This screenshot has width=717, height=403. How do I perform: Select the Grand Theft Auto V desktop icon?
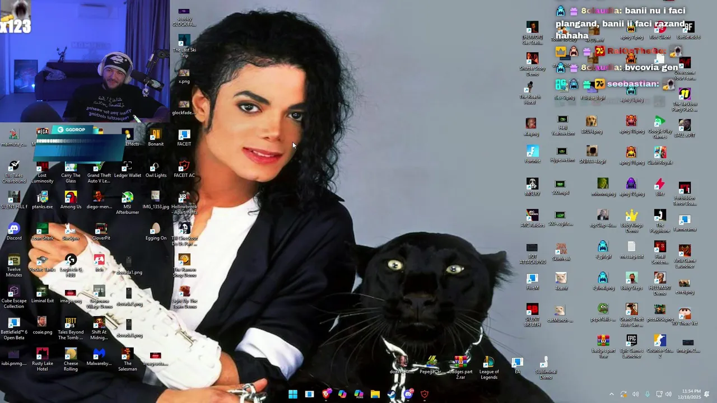[99, 172]
